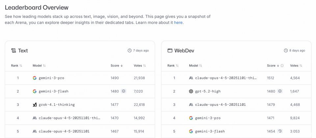This screenshot has width=316, height=138.
Task: Click icon beside WebDev gemini-3-flash score 1454
Action: tap(280, 131)
